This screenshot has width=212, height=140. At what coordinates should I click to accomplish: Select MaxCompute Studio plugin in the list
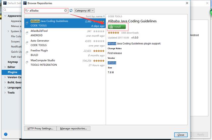[65, 62]
